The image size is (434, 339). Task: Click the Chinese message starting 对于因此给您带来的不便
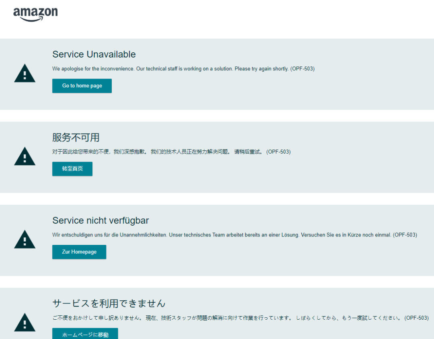[x=171, y=152]
